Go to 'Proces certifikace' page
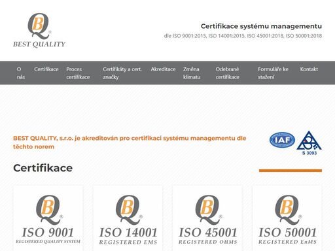 pos(78,73)
